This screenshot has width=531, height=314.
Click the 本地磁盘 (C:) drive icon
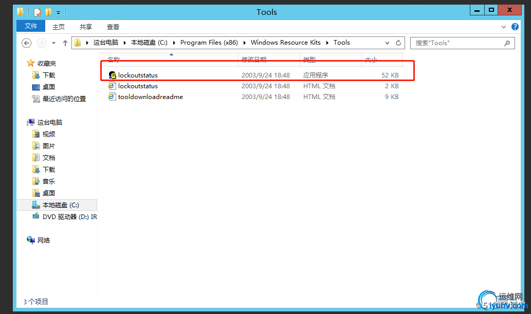click(35, 205)
